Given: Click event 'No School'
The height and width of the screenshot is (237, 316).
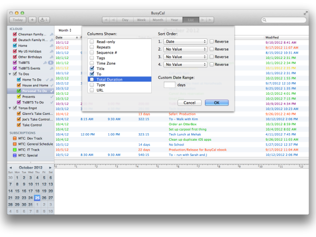Looking at the screenshot, I should click(176, 145).
